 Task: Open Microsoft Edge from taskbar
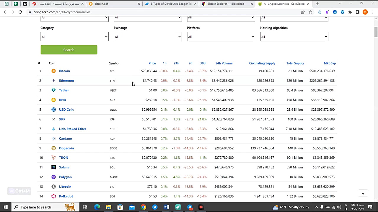(97, 207)
